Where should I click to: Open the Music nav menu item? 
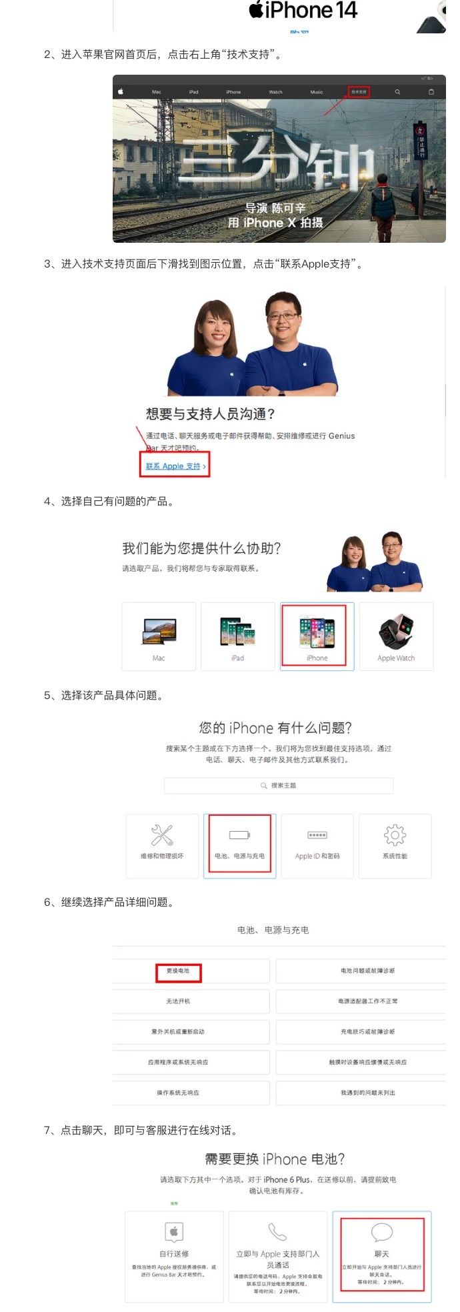point(317,92)
